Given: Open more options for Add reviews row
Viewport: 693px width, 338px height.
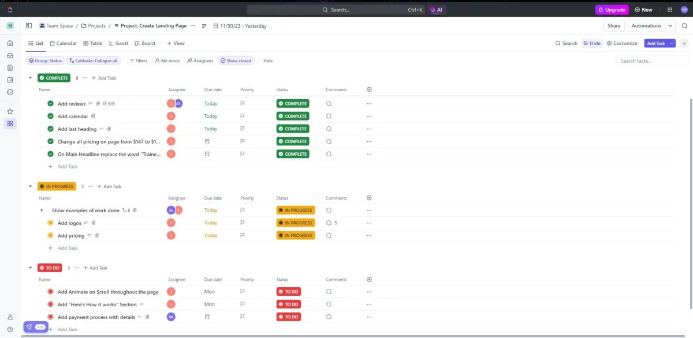Looking at the screenshot, I should pos(369,104).
